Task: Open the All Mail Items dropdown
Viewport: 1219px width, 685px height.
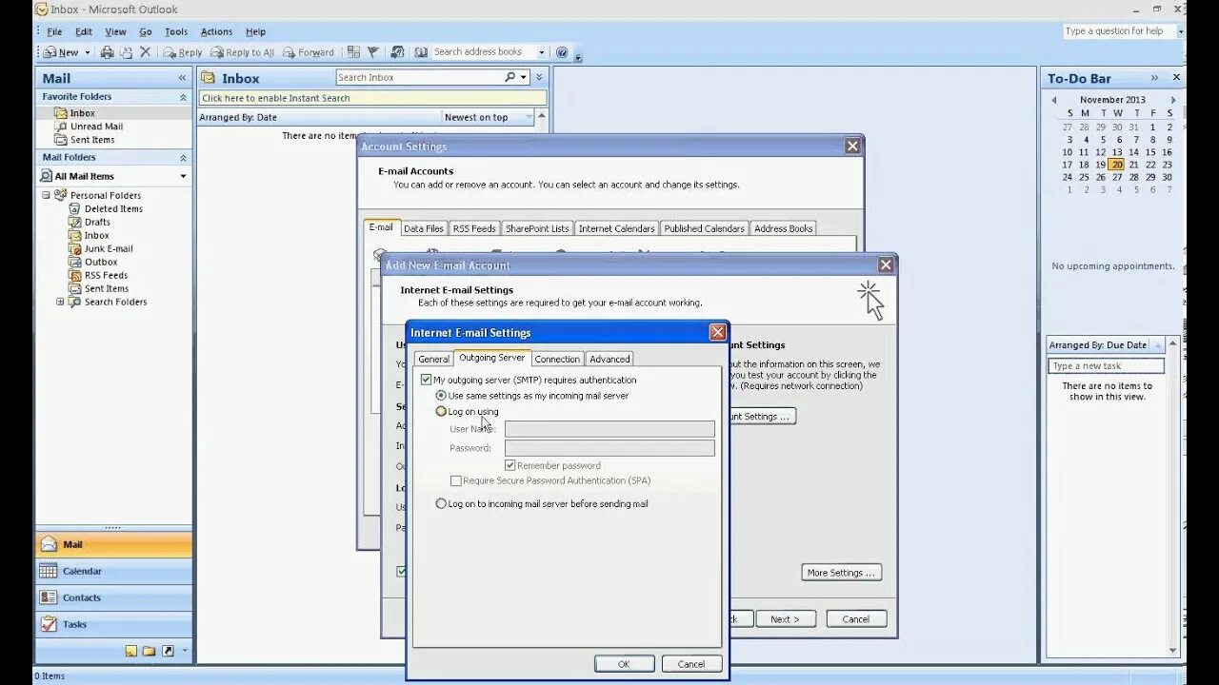Action: (x=183, y=176)
